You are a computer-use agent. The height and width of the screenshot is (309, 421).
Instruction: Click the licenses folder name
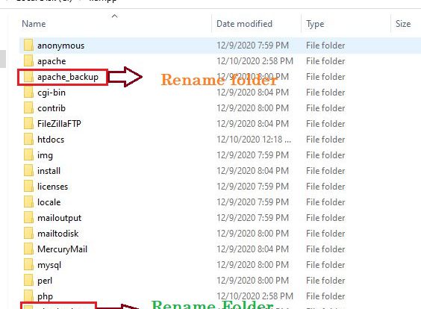(52, 187)
